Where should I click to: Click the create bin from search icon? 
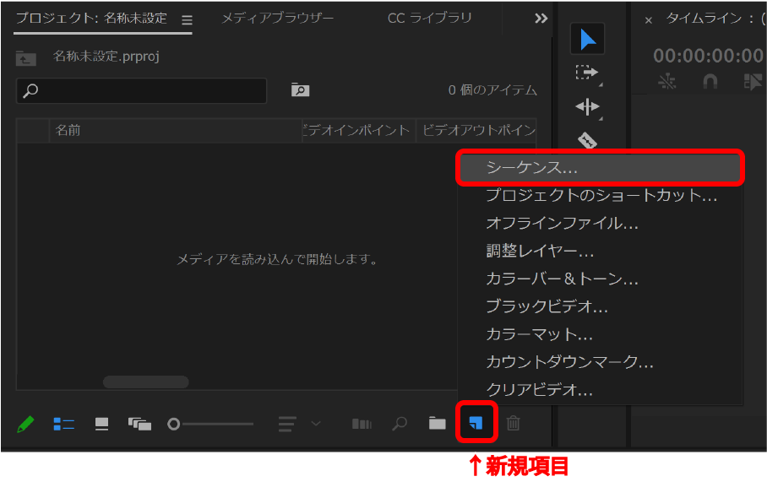[300, 90]
